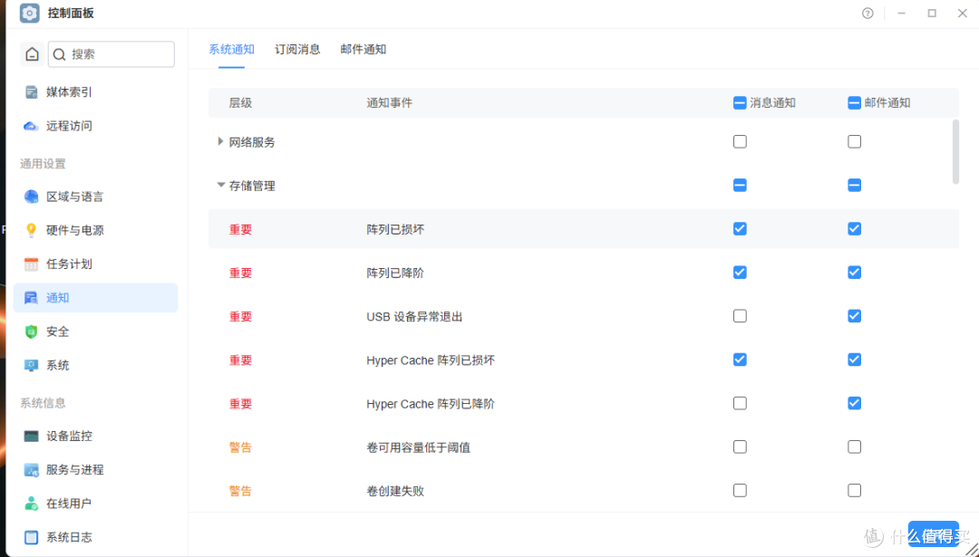Click the 阵列已损坏 event text
Screen dimensions: 979x557
point(395,229)
